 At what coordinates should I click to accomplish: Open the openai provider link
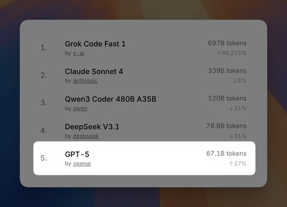pyautogui.click(x=82, y=164)
